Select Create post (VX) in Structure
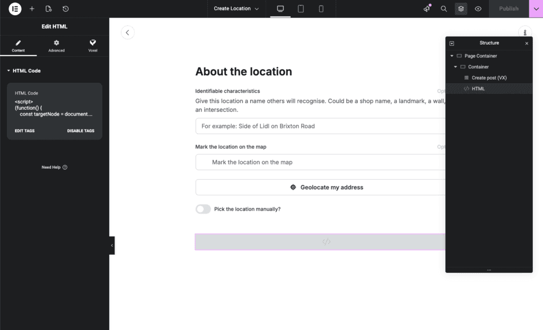543x330 pixels. [489, 77]
